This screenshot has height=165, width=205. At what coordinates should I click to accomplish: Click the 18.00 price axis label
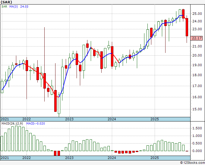pyautogui.click(x=197, y=75)
